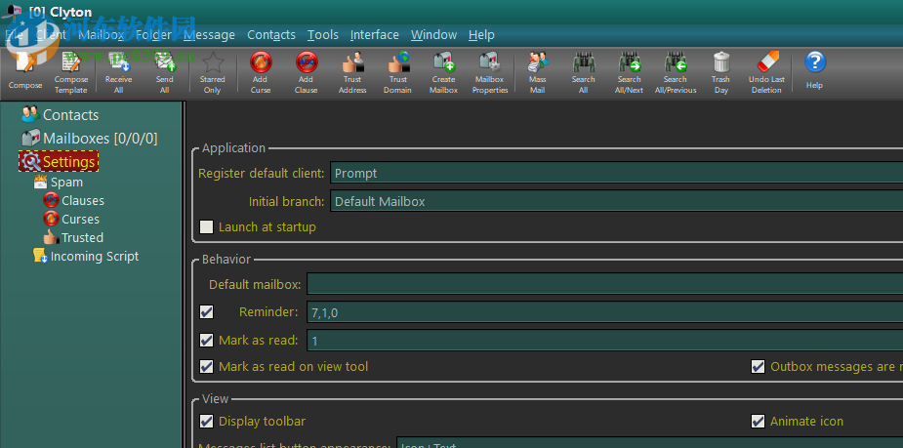Click the Add Clause icon

coord(306,61)
